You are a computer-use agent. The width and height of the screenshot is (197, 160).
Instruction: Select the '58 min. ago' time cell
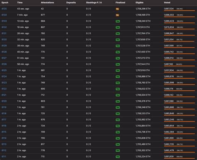click(23, 64)
